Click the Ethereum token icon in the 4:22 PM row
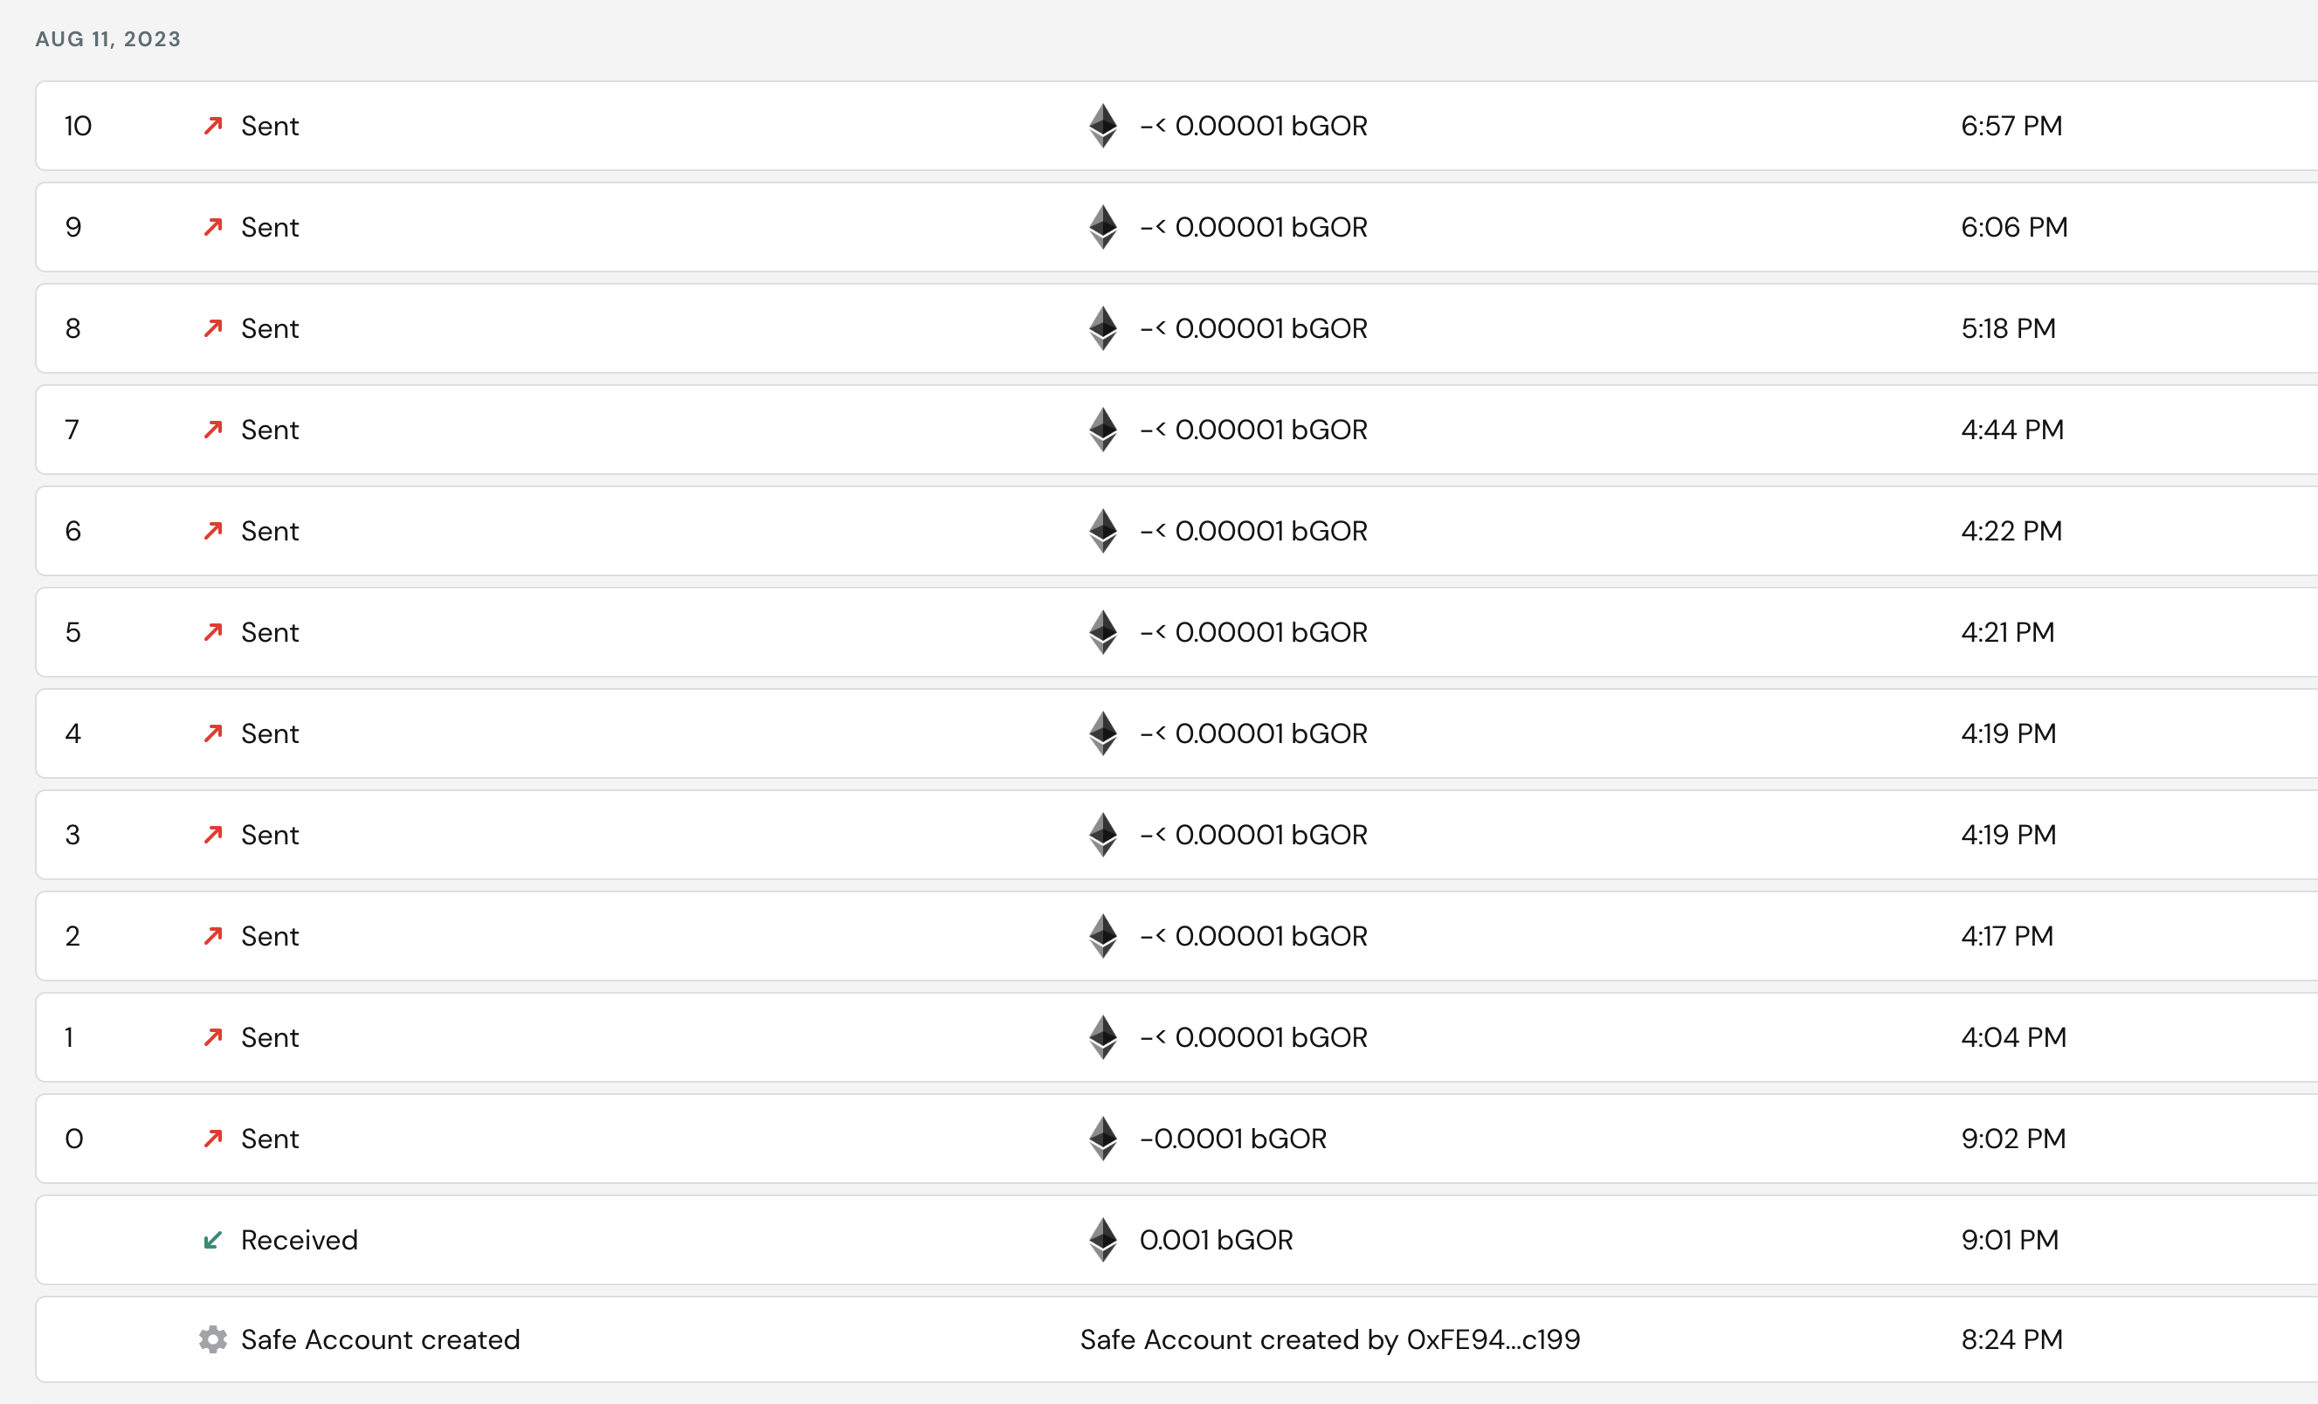 pos(1102,530)
